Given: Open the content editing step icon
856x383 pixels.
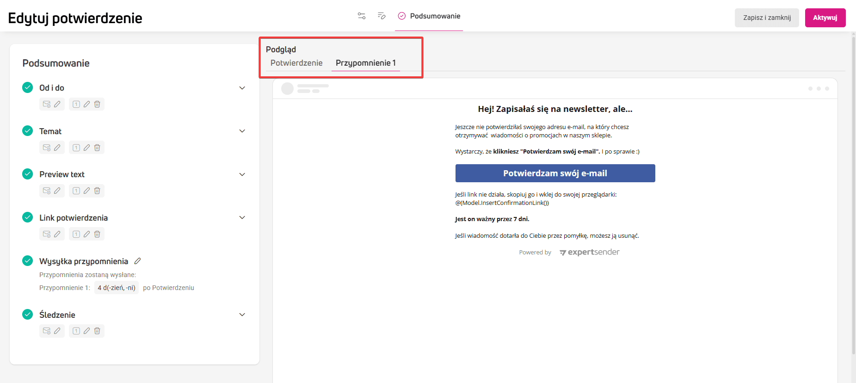Looking at the screenshot, I should (382, 16).
